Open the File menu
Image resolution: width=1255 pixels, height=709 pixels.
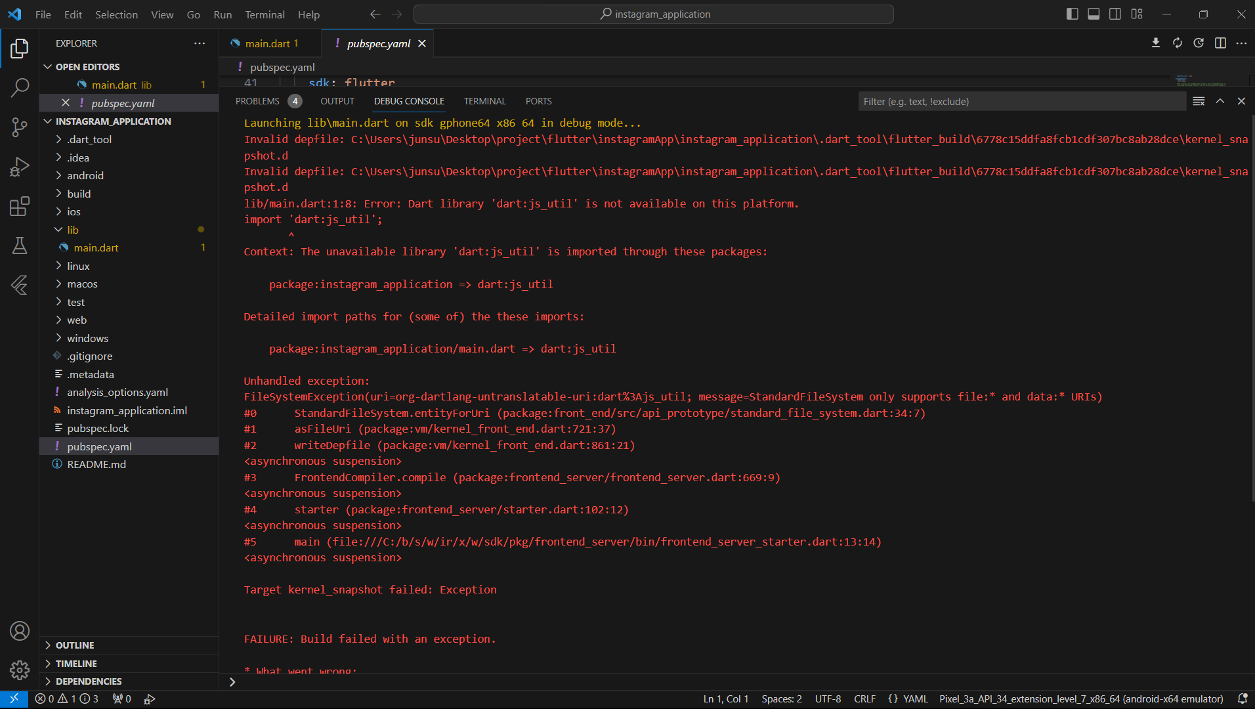pos(43,14)
